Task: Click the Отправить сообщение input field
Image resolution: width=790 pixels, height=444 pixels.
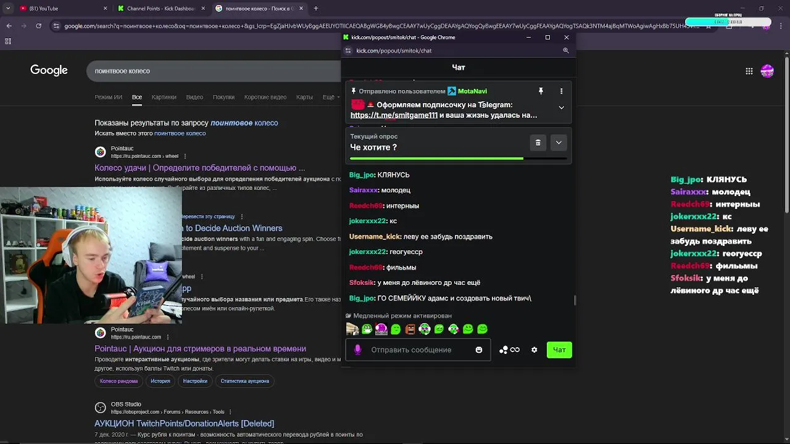Action: (x=418, y=350)
